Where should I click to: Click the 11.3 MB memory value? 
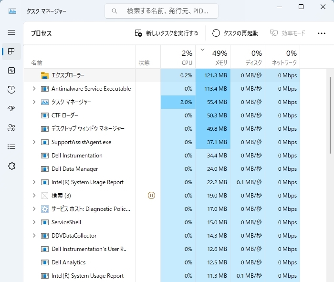pyautogui.click(x=217, y=276)
